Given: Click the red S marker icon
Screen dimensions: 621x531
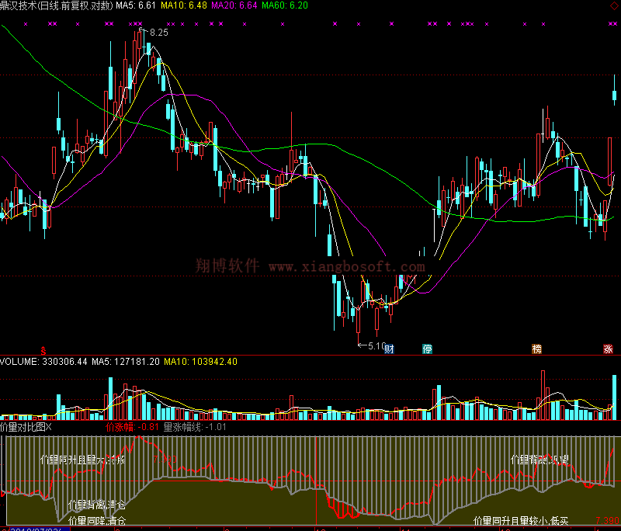Looking at the screenshot, I should (43, 350).
